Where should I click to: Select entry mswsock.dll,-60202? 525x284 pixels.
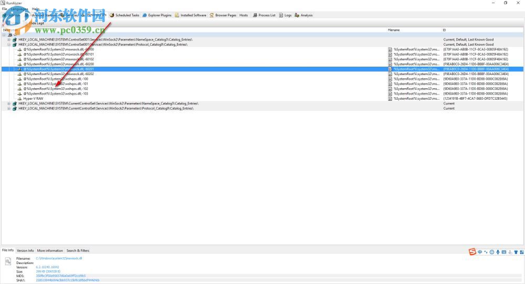59,74
